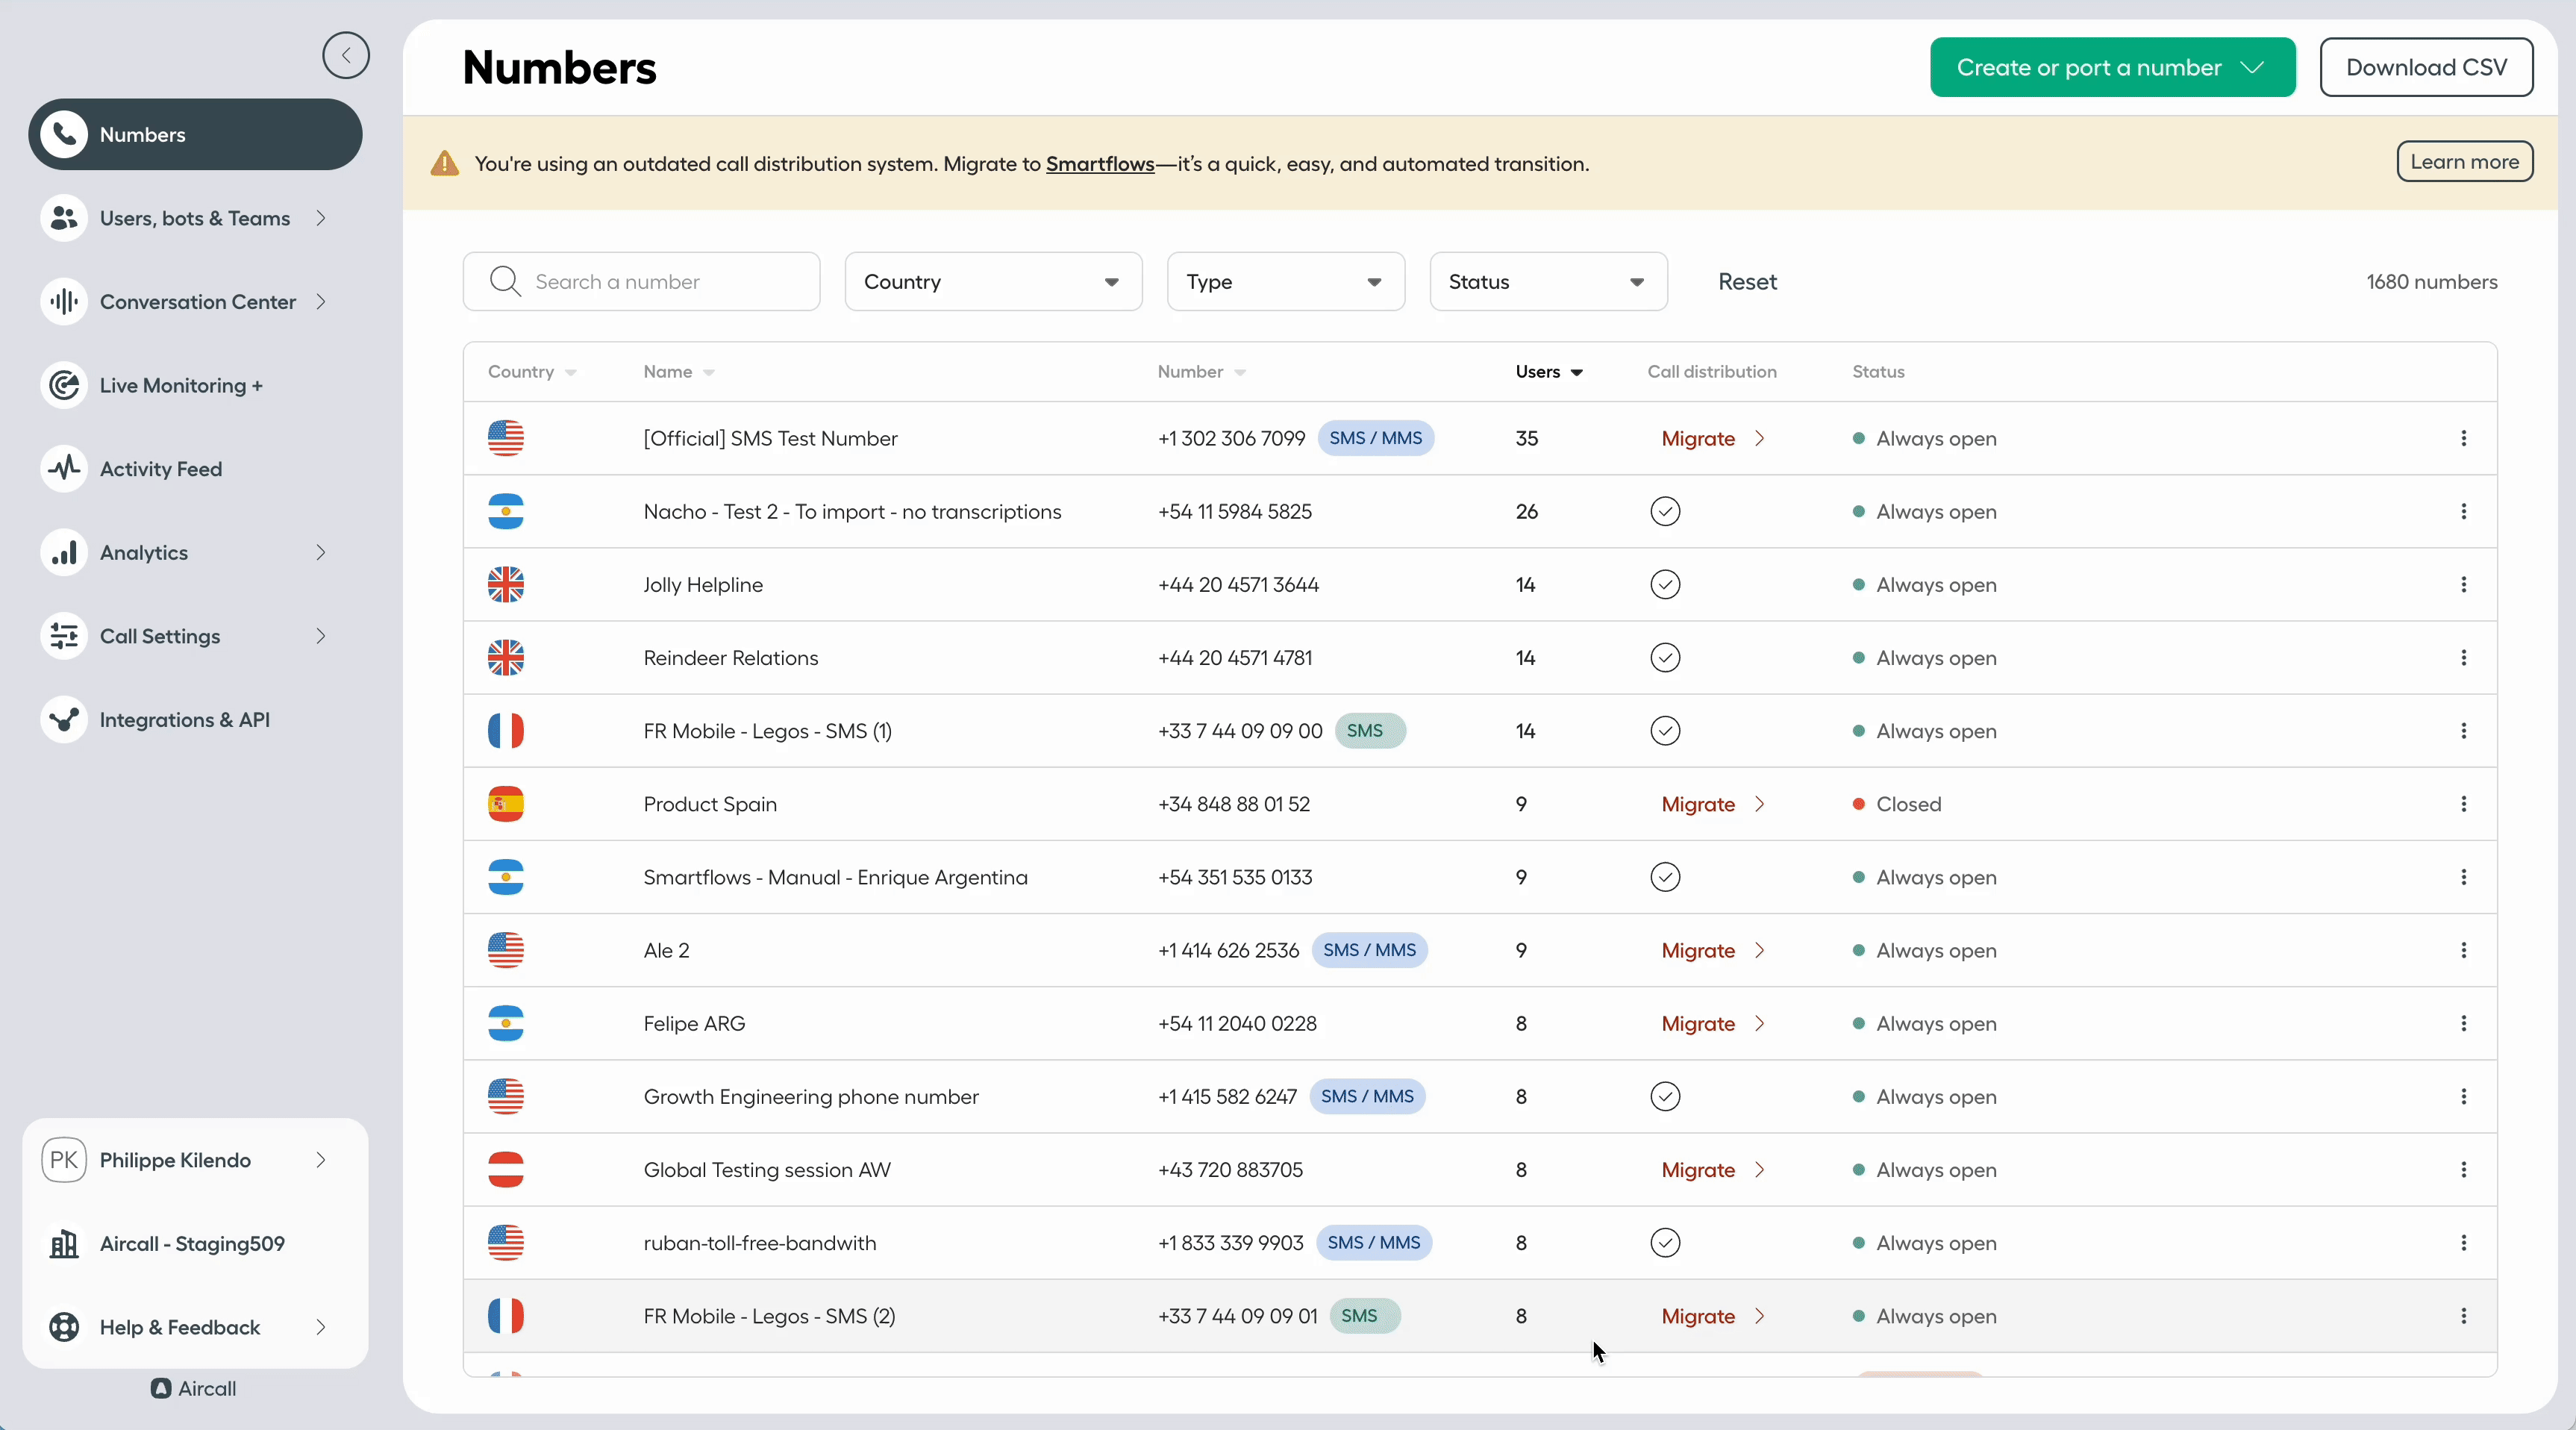Image resolution: width=2576 pixels, height=1430 pixels.
Task: Reset the applied filters
Action: 1747,282
